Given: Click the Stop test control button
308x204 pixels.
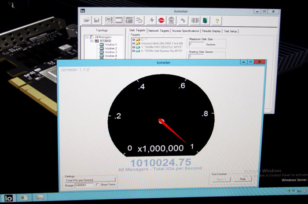Looking at the screenshot, I should (242, 179).
